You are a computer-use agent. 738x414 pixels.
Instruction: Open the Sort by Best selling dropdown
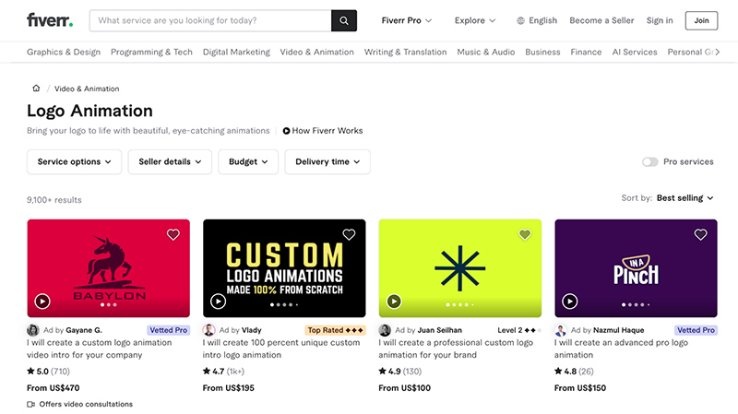tap(685, 198)
